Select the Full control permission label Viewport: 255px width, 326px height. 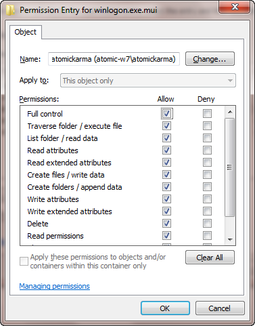(x=45, y=114)
